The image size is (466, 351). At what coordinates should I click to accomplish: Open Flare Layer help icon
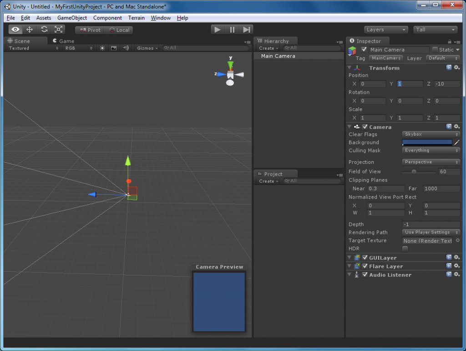[x=449, y=266]
